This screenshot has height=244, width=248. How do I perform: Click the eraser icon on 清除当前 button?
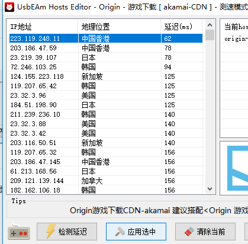pyautogui.click(x=189, y=232)
